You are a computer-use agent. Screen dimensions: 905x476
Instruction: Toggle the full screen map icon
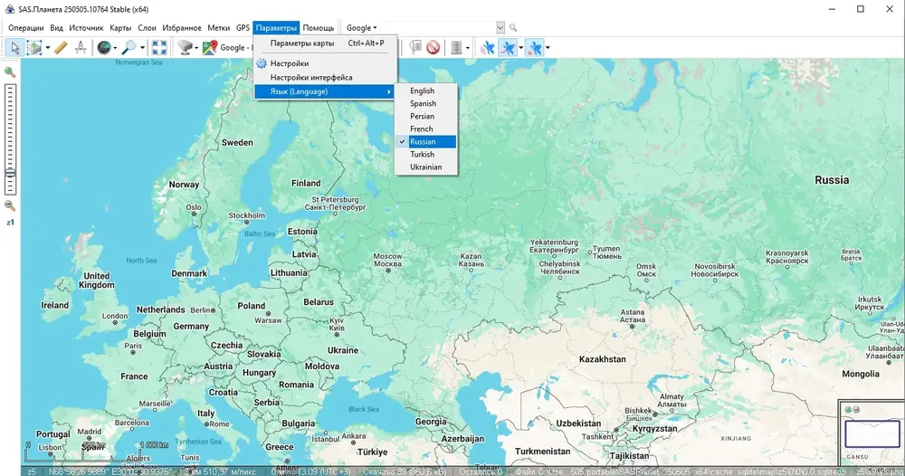[159, 47]
